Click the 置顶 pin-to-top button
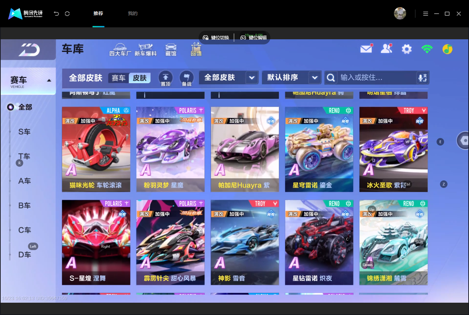This screenshot has width=469, height=315. coord(166,78)
